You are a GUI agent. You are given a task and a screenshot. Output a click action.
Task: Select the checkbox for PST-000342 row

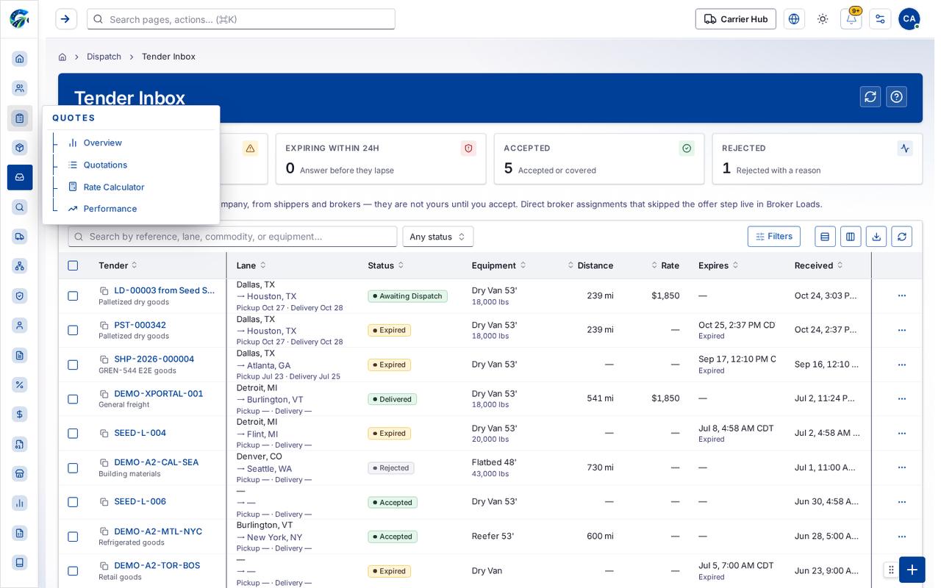73,330
